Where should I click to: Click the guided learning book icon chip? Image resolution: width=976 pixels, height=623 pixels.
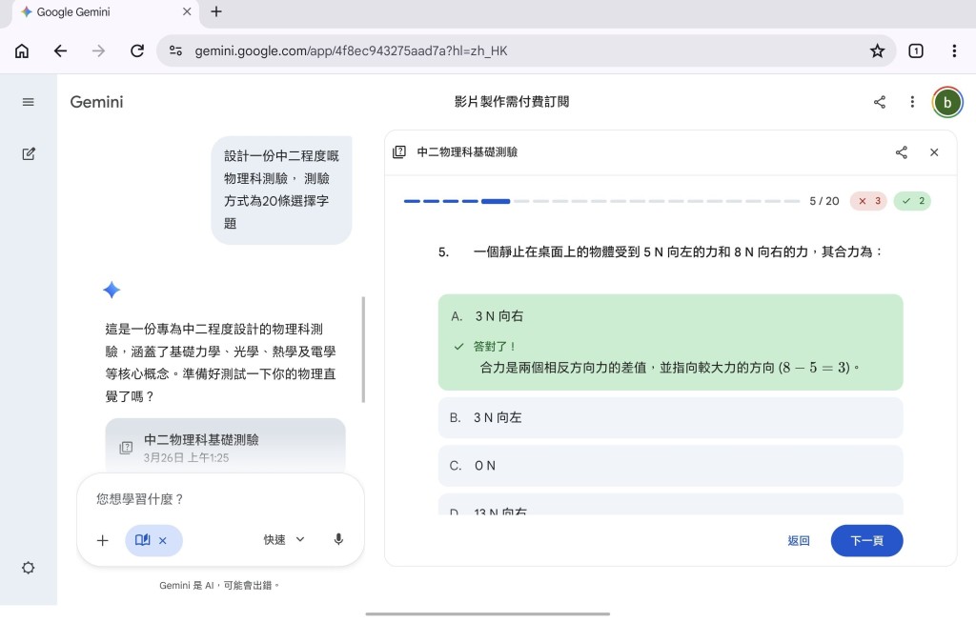coord(141,539)
